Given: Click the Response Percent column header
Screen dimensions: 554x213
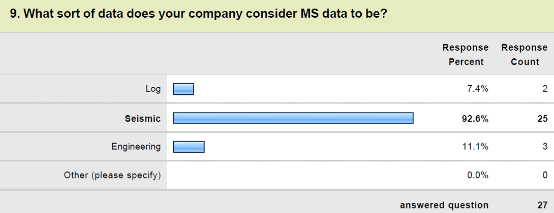Looking at the screenshot, I should [466, 55].
